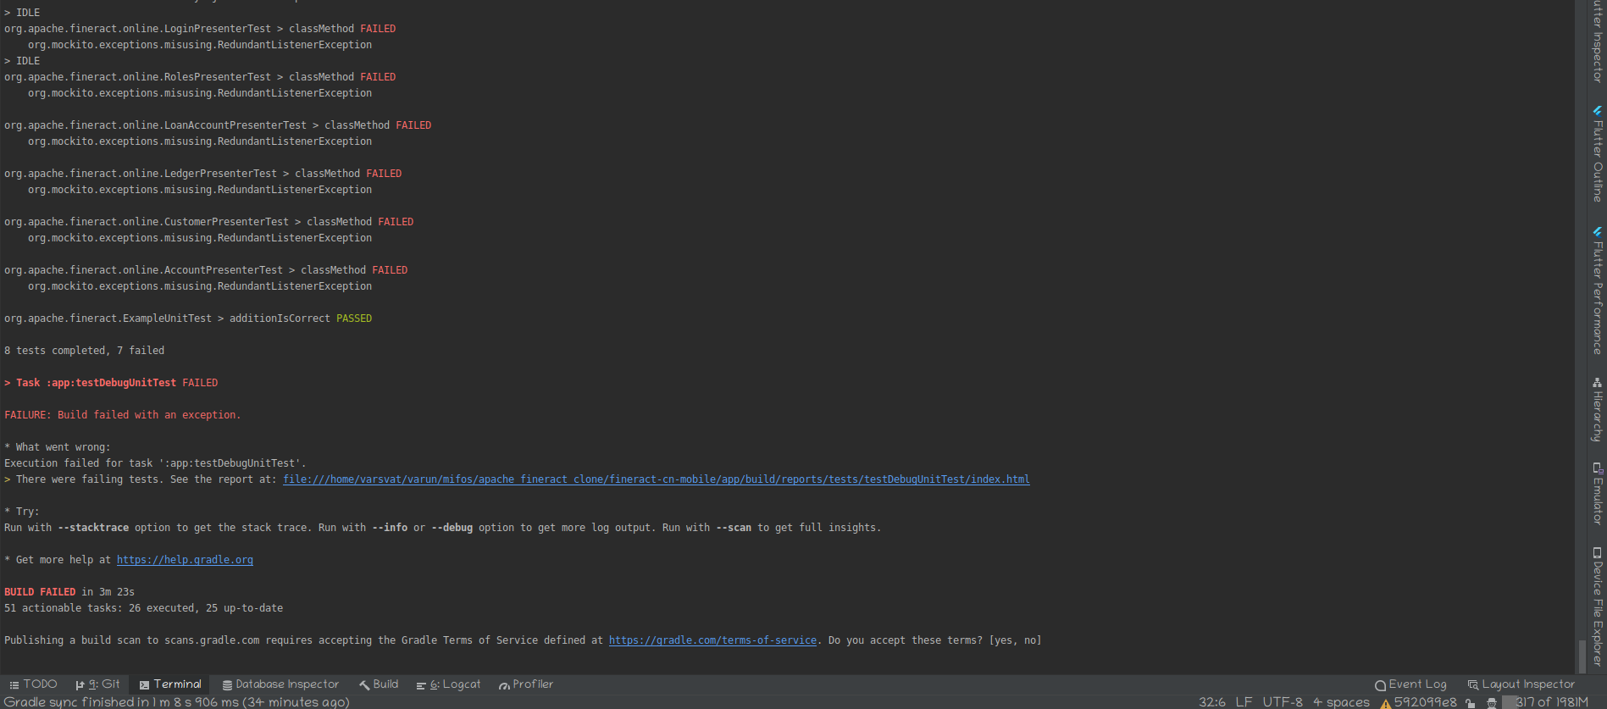Open the Profiler tool window
Viewport: 1607px width, 709px height.
(x=525, y=684)
